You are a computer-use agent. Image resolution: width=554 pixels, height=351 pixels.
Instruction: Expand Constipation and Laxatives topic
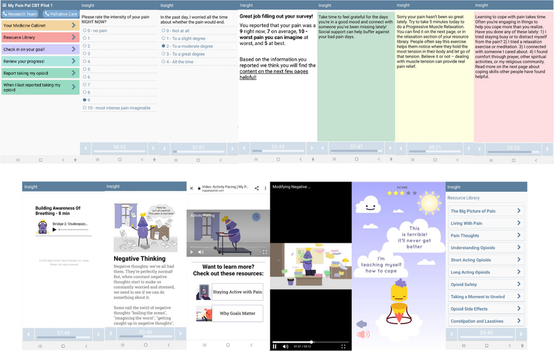pos(486,321)
